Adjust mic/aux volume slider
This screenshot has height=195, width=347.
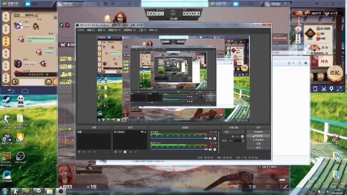pyautogui.click(x=179, y=149)
